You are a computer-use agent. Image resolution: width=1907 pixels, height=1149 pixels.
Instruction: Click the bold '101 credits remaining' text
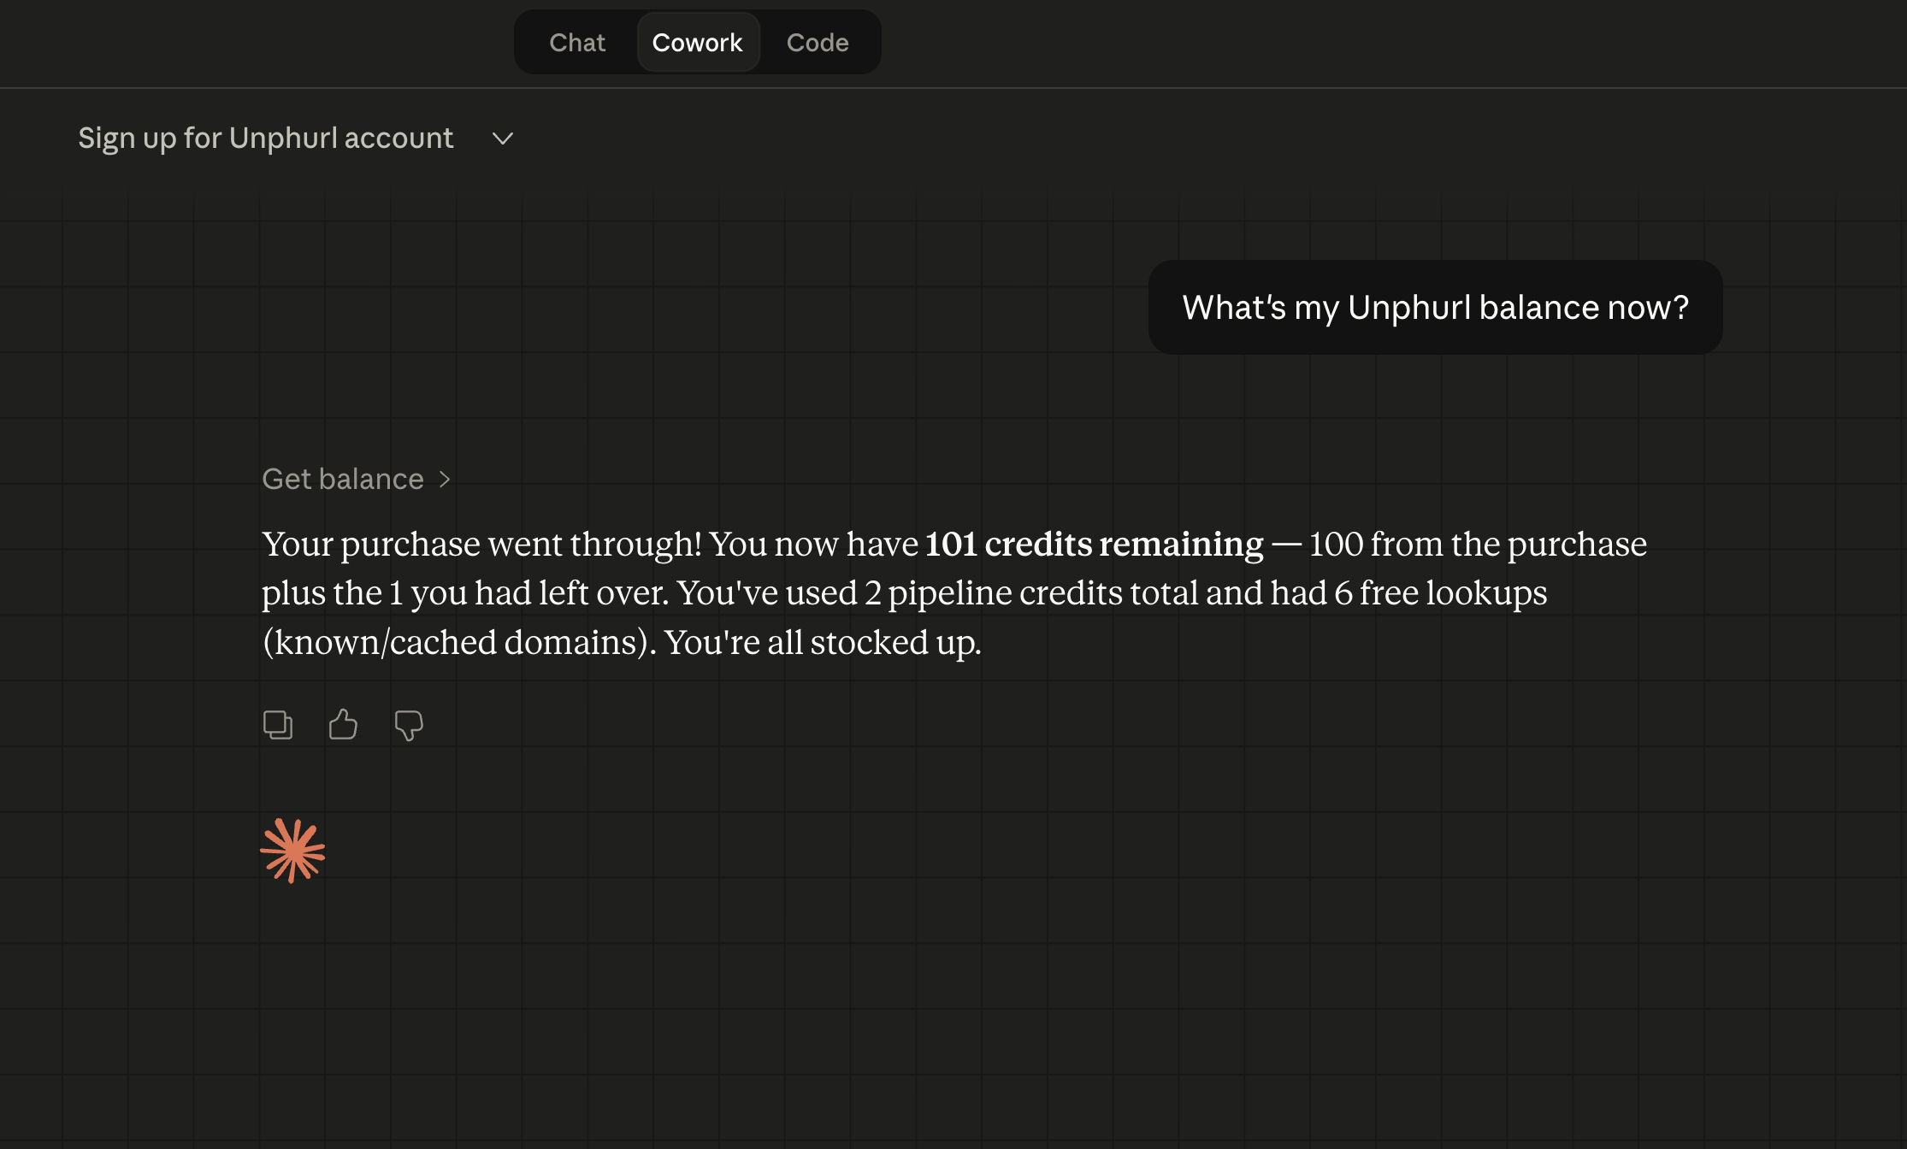click(1094, 545)
